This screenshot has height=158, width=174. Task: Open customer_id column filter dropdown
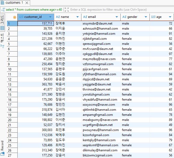50,17
